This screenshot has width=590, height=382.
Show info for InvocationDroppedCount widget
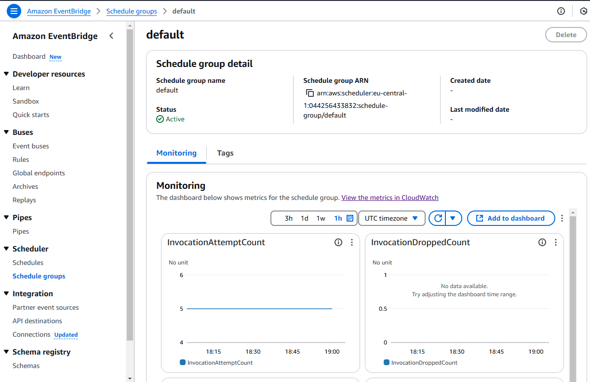pos(542,242)
